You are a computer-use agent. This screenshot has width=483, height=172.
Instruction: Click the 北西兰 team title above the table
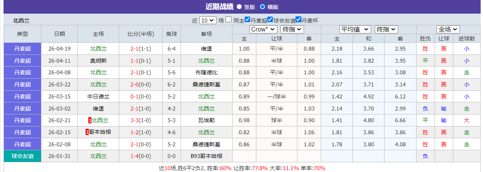21,21
